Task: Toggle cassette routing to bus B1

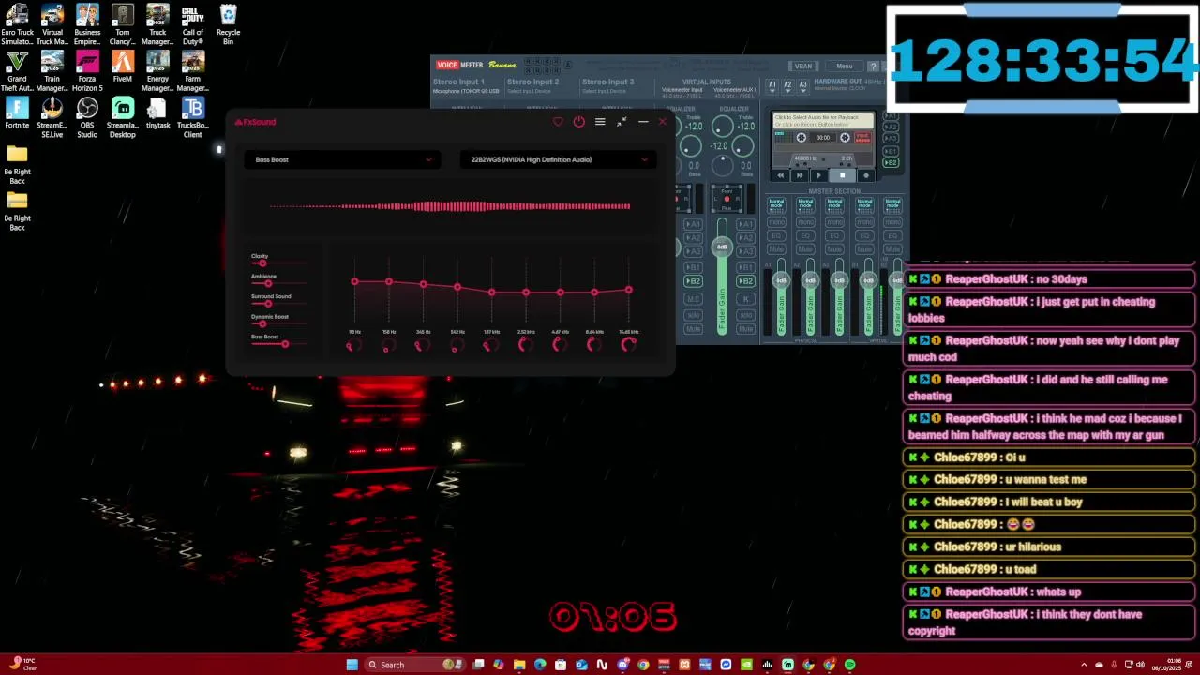Action: click(892, 151)
